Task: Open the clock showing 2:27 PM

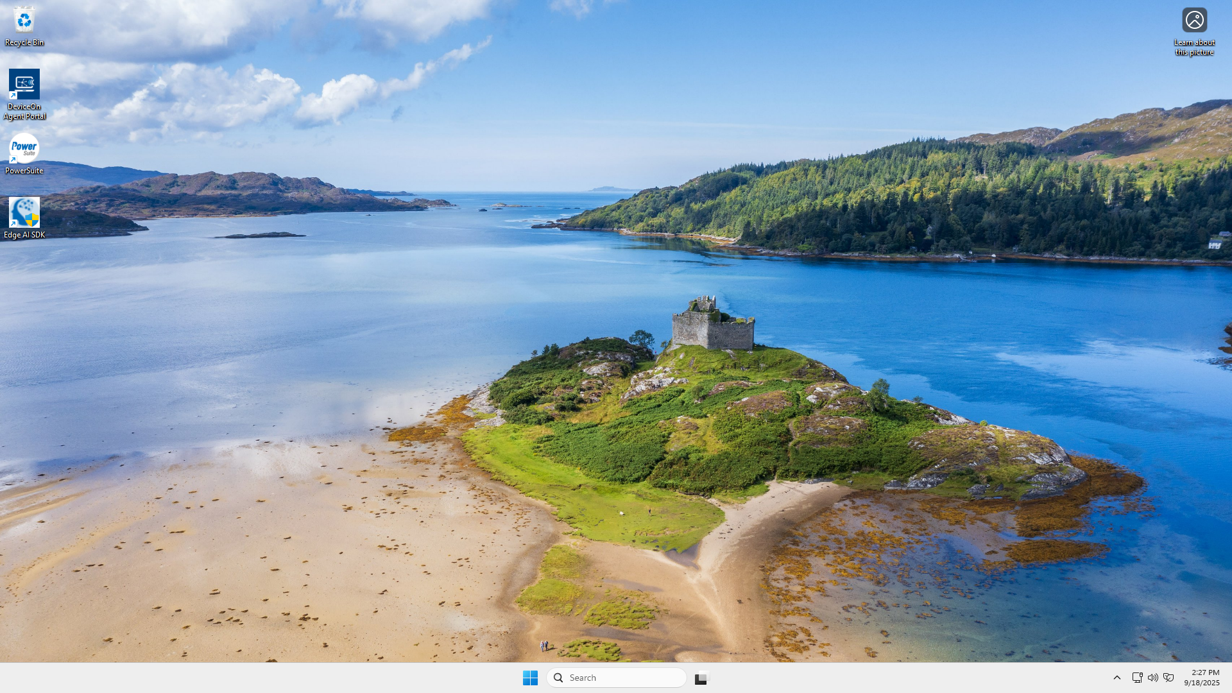Action: coord(1205,672)
